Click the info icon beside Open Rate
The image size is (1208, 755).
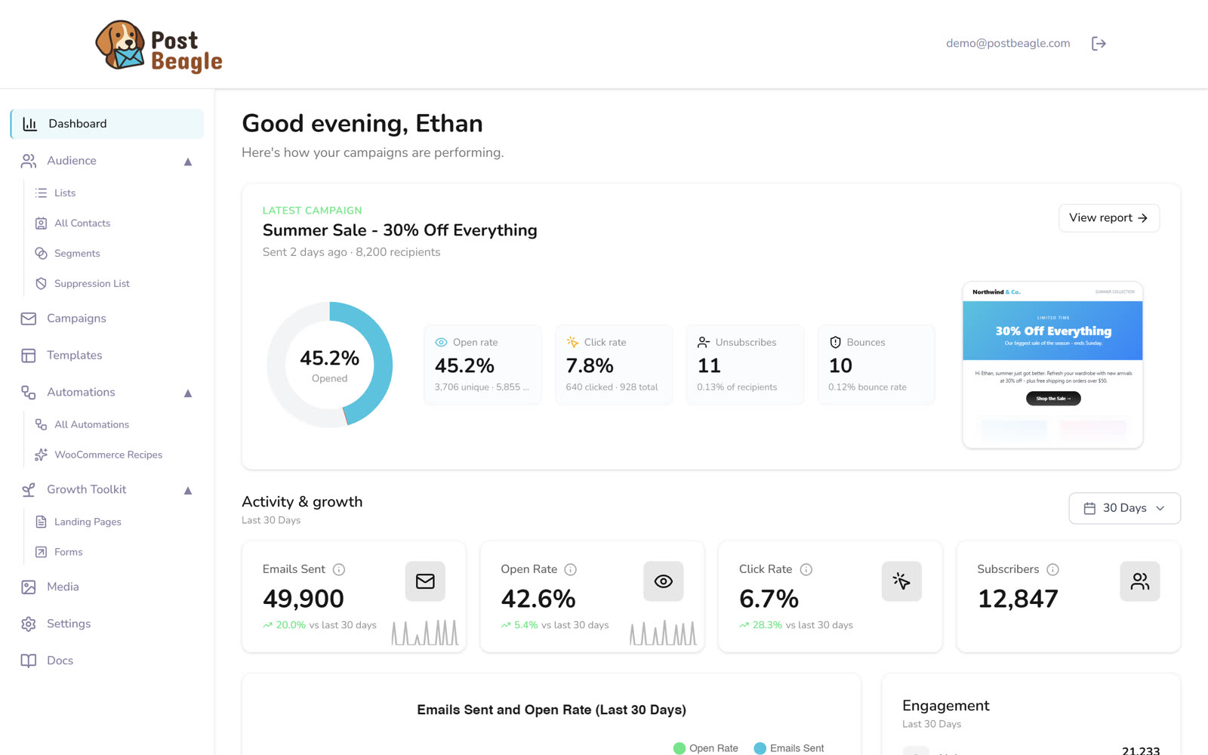571,570
